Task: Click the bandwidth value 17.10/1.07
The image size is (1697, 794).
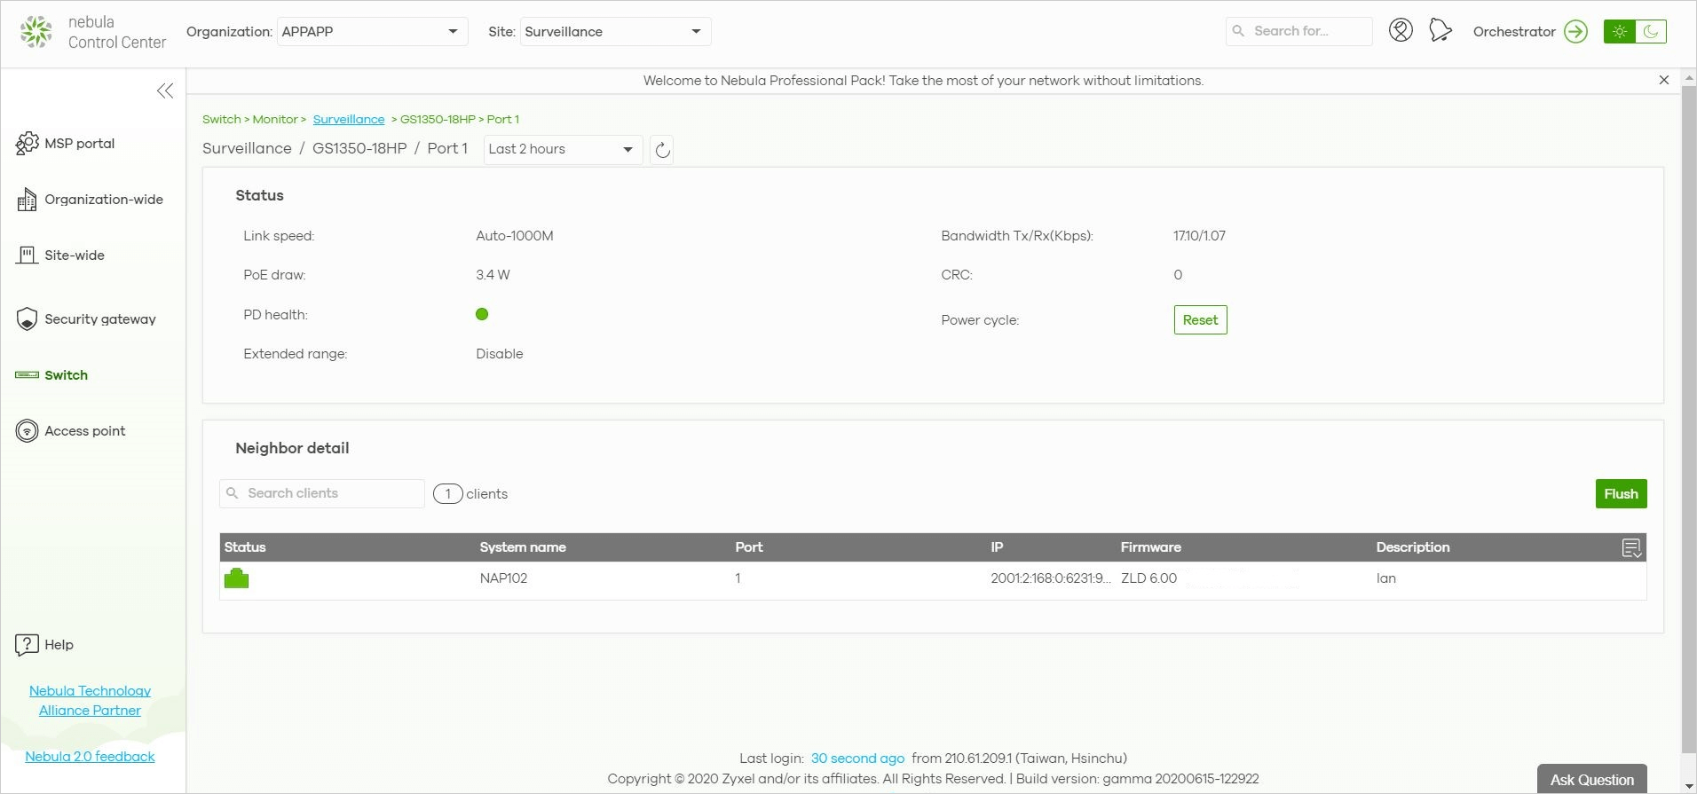Action: pos(1199,236)
